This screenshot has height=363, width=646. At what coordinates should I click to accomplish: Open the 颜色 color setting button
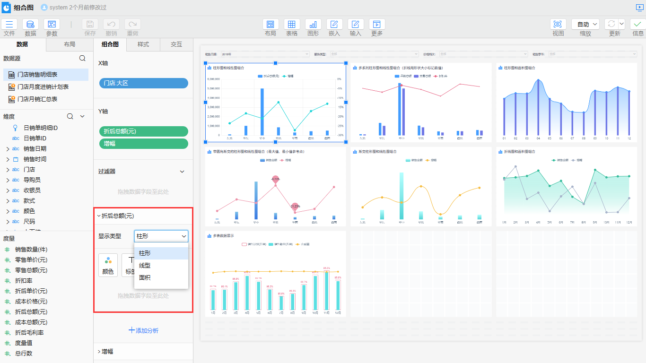(x=108, y=265)
